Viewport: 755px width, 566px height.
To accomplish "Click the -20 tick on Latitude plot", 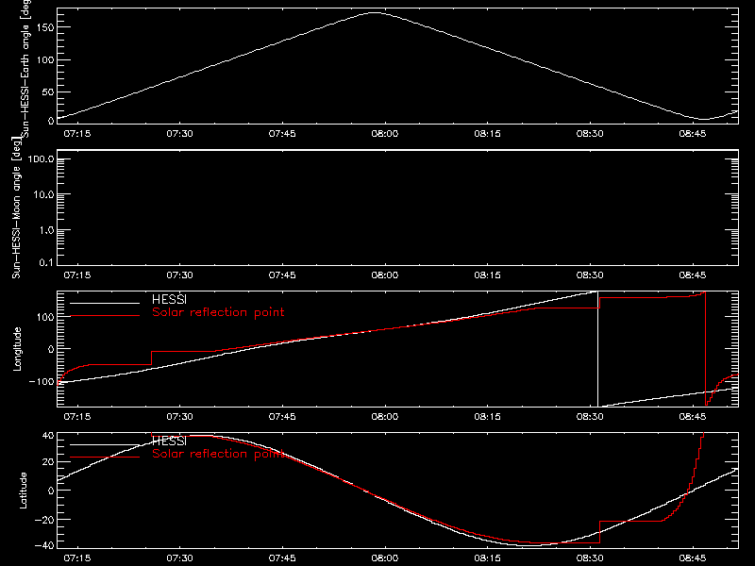I will point(44,520).
